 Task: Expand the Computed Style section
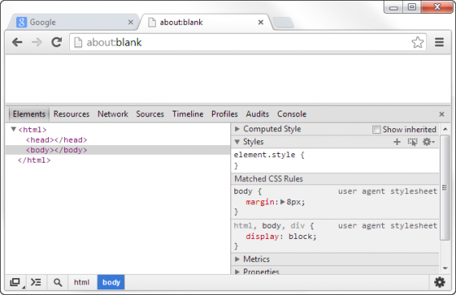238,128
